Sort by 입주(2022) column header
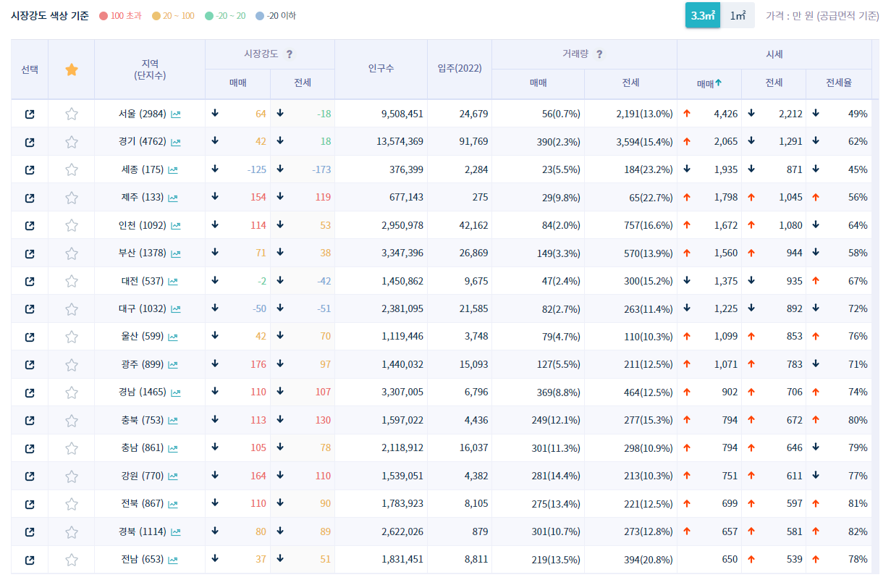Image resolution: width=891 pixels, height=580 pixels. pos(460,69)
